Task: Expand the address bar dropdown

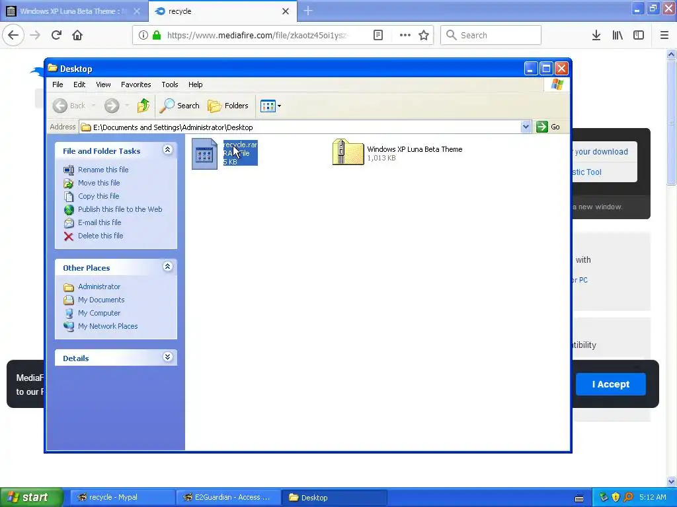Action: point(526,127)
